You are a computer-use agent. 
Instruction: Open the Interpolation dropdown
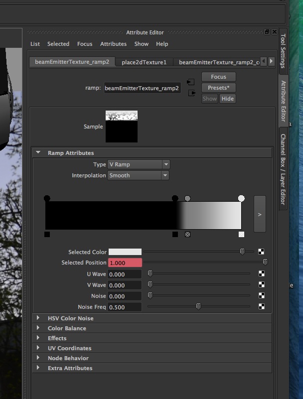click(x=138, y=175)
